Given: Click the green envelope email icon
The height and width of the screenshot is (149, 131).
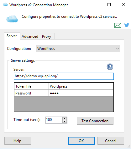Looking at the screenshot, I should pyautogui.click(x=118, y=25).
